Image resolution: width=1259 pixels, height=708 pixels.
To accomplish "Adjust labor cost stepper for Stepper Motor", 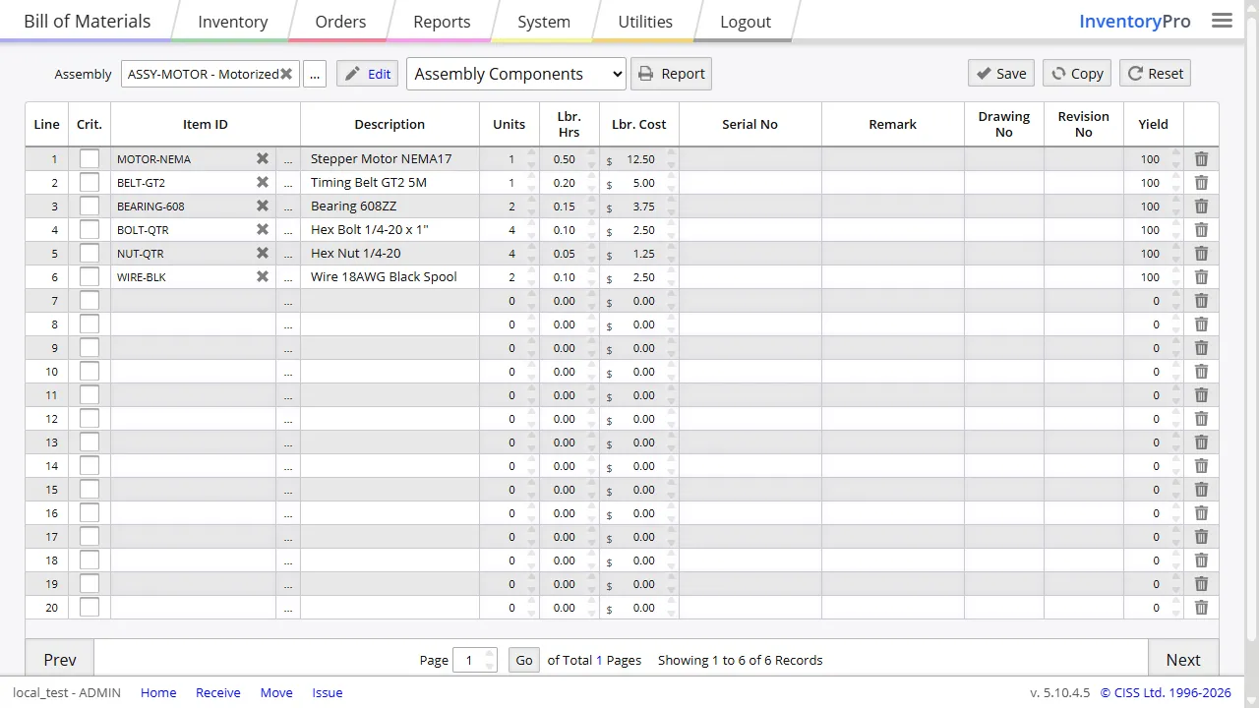I will pos(672,159).
